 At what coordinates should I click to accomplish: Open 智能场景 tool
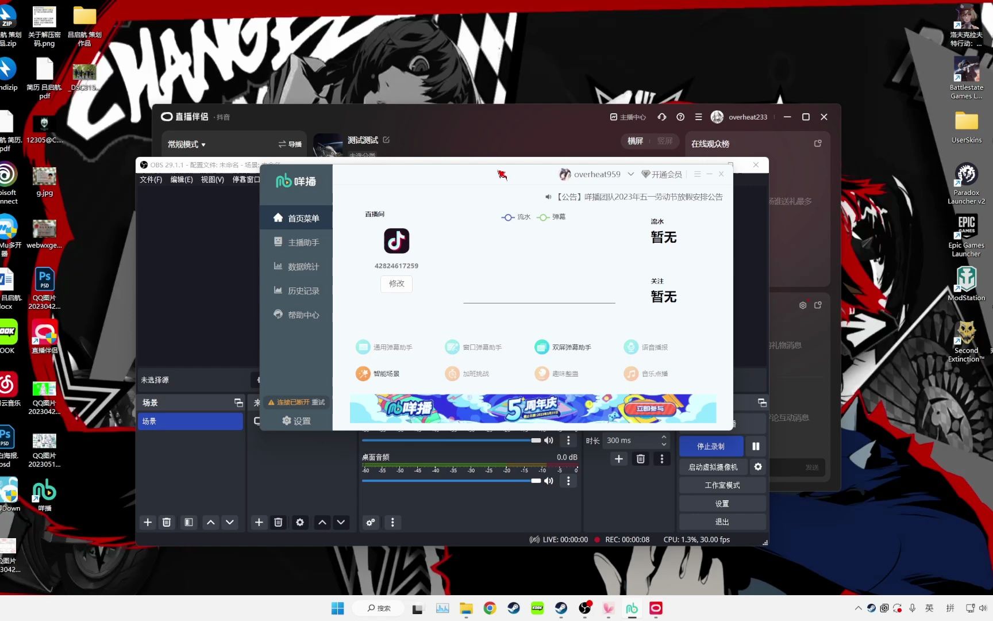click(378, 374)
